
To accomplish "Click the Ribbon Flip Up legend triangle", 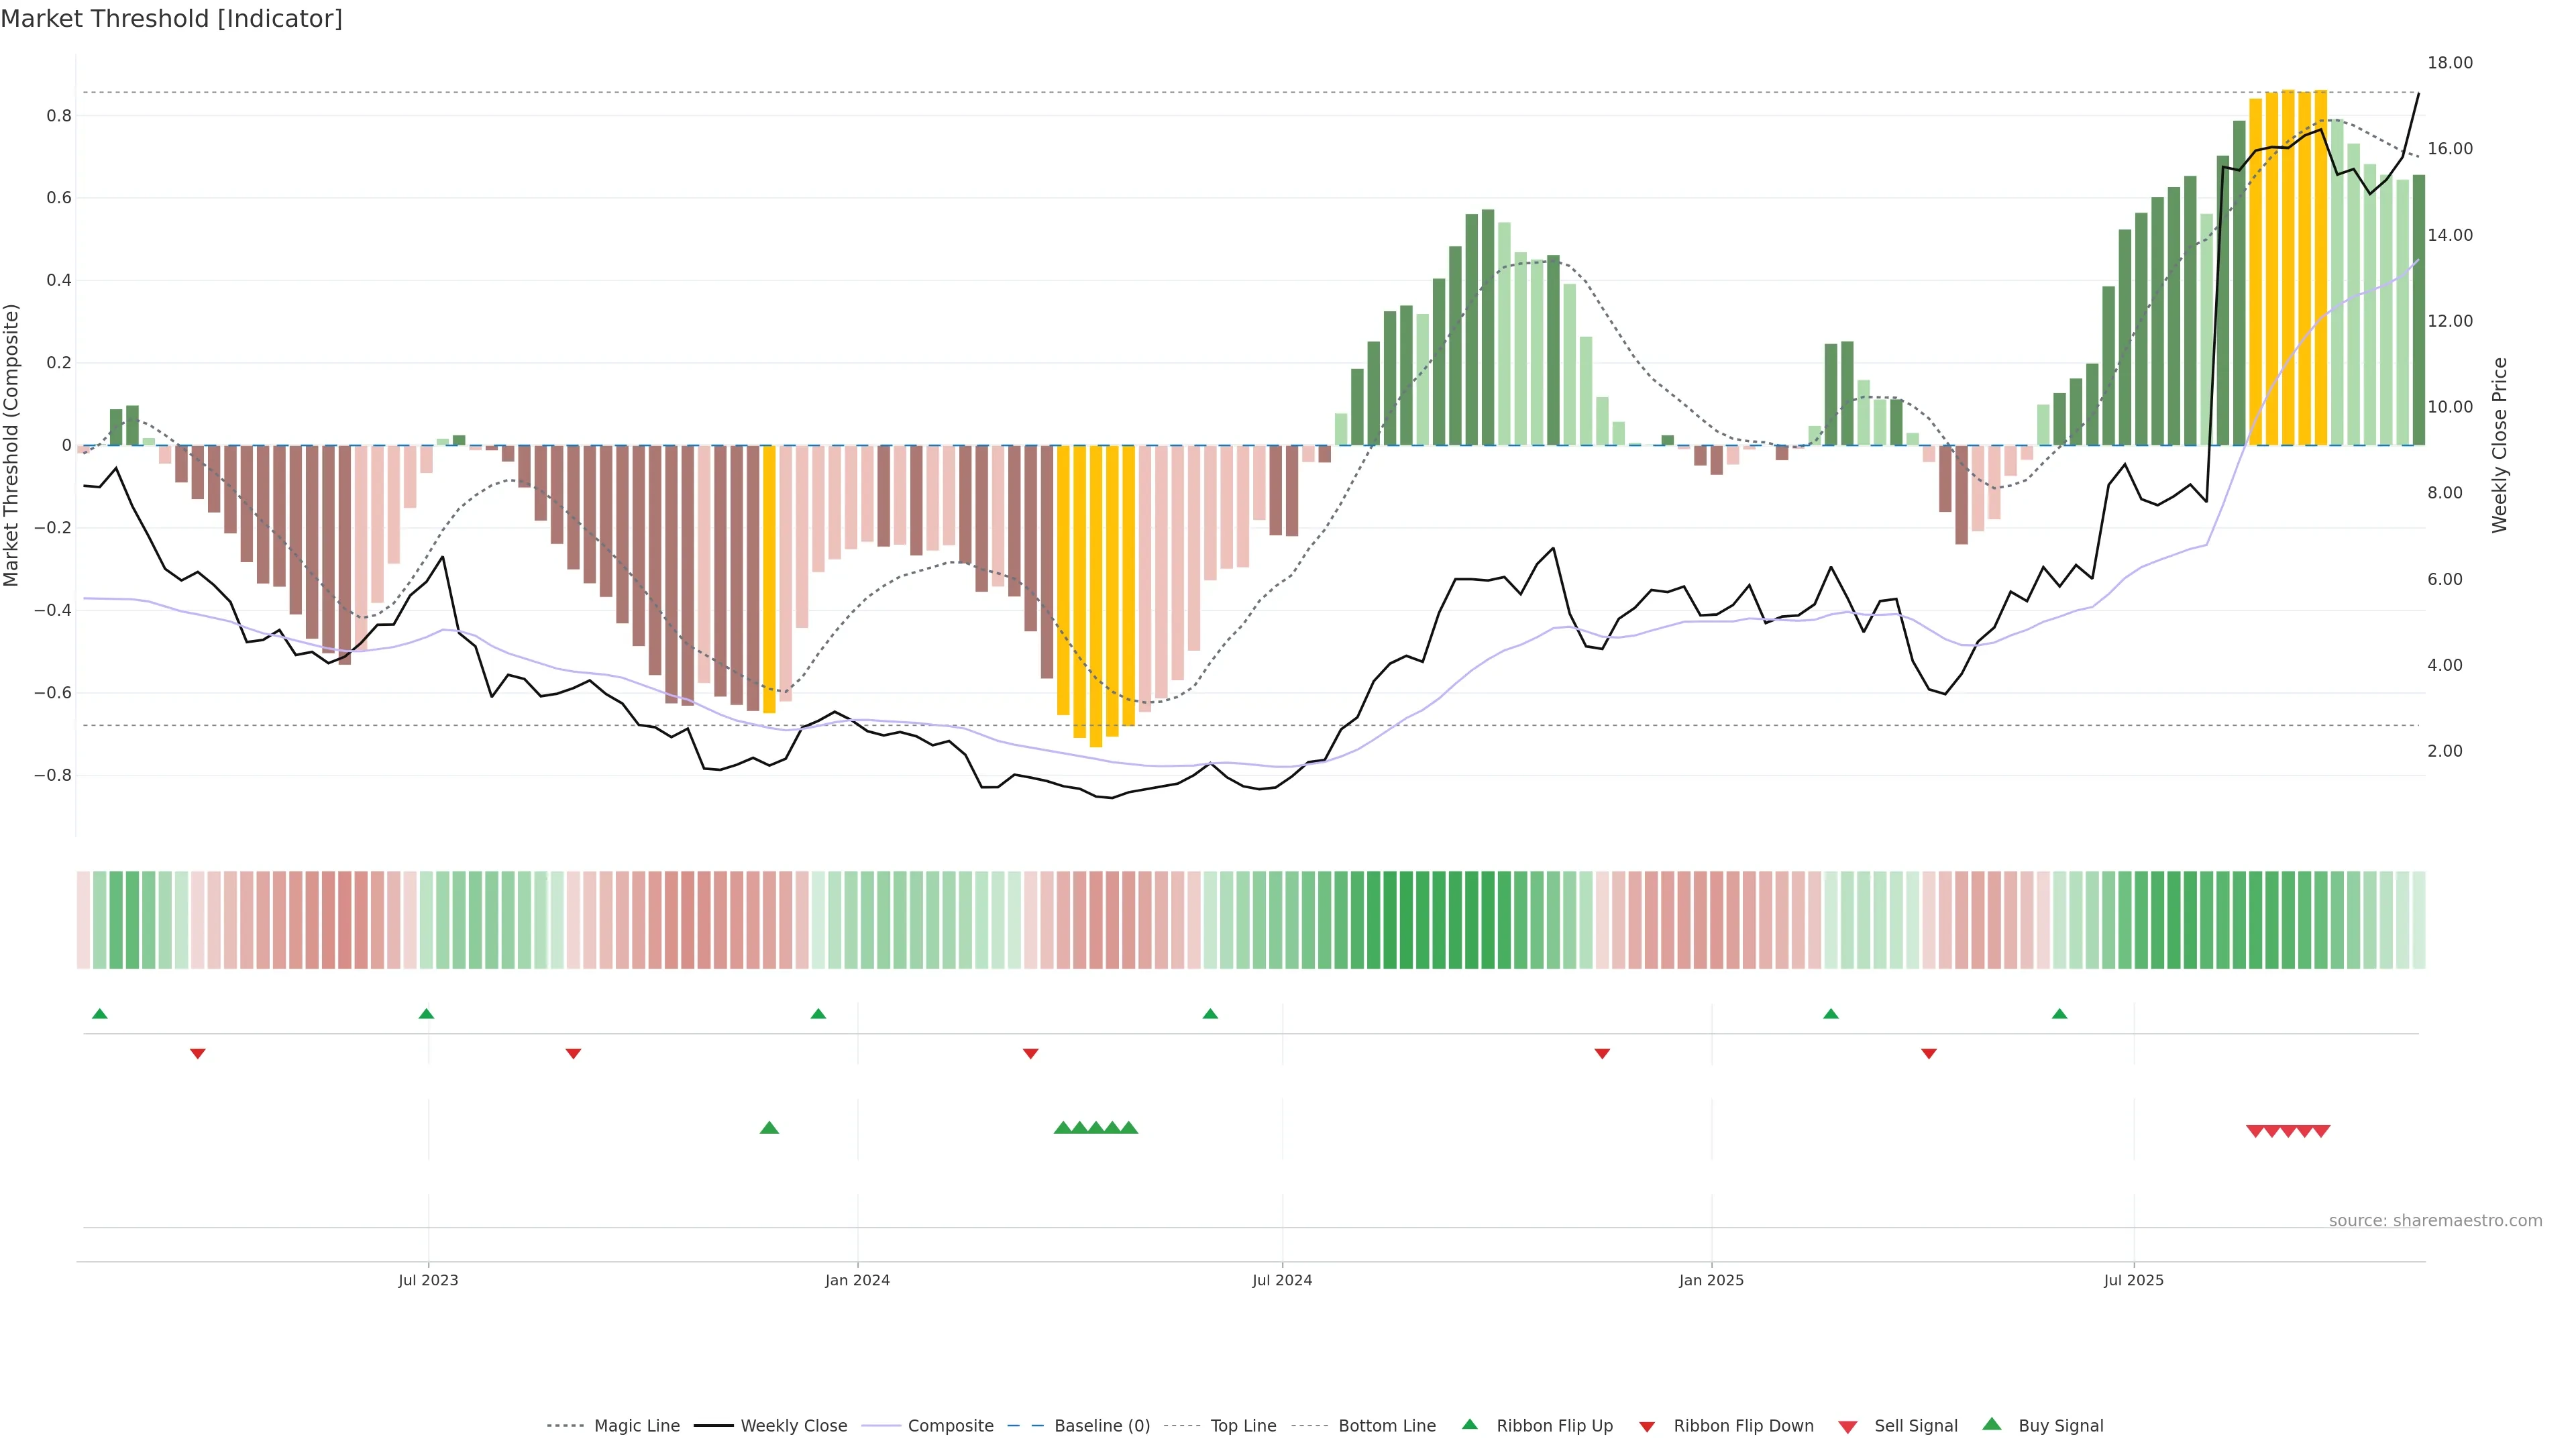I will point(1469,1424).
